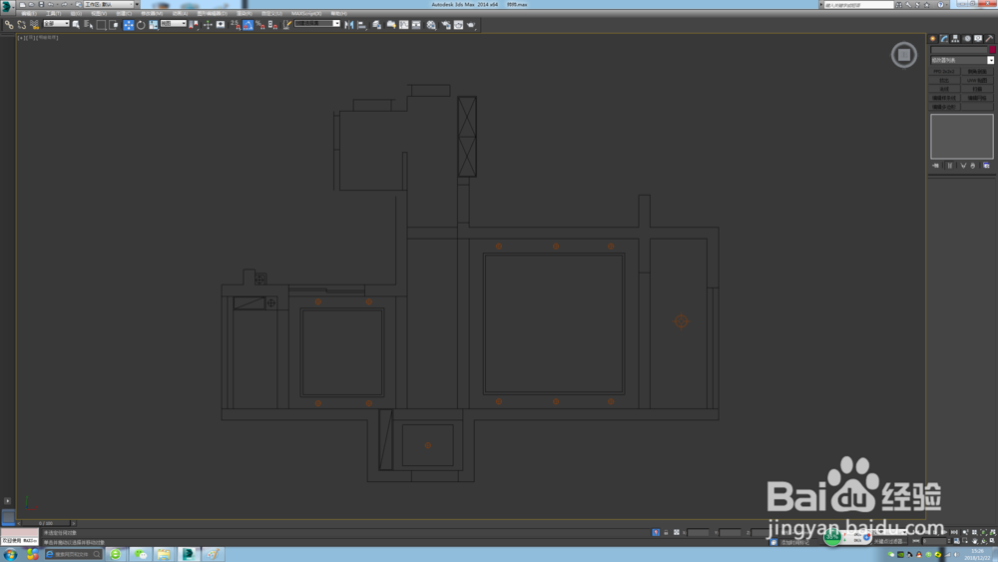
Task: Click the Mirror tool
Action: click(348, 25)
